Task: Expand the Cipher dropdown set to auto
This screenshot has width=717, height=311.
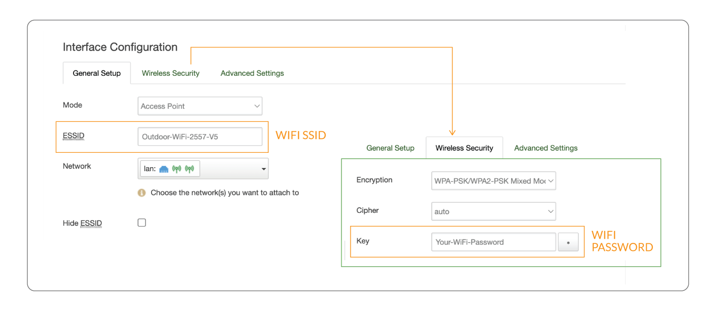Action: coord(493,212)
